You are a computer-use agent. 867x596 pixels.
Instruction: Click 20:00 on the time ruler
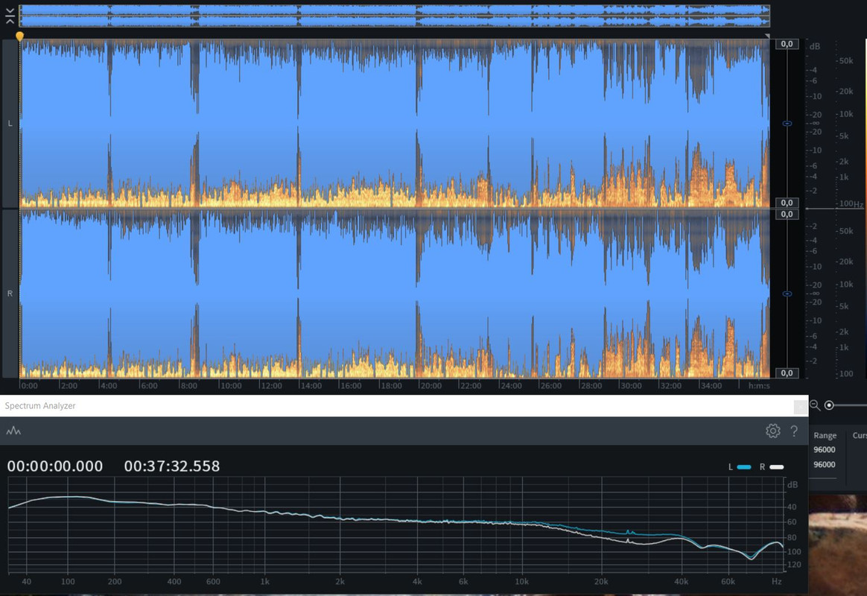click(431, 385)
